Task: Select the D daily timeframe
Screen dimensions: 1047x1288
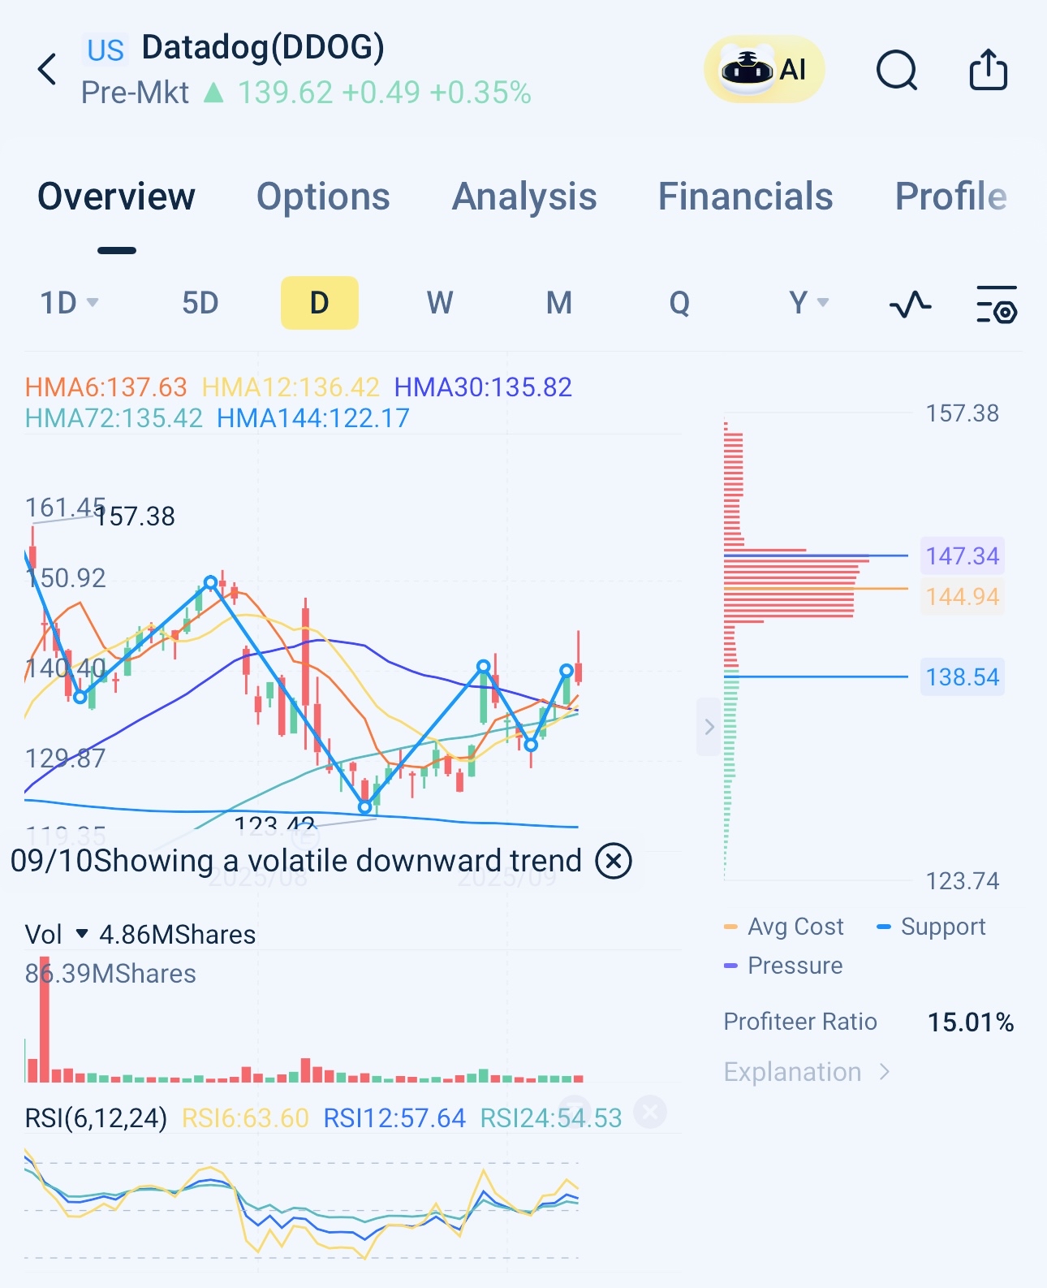Action: (319, 303)
